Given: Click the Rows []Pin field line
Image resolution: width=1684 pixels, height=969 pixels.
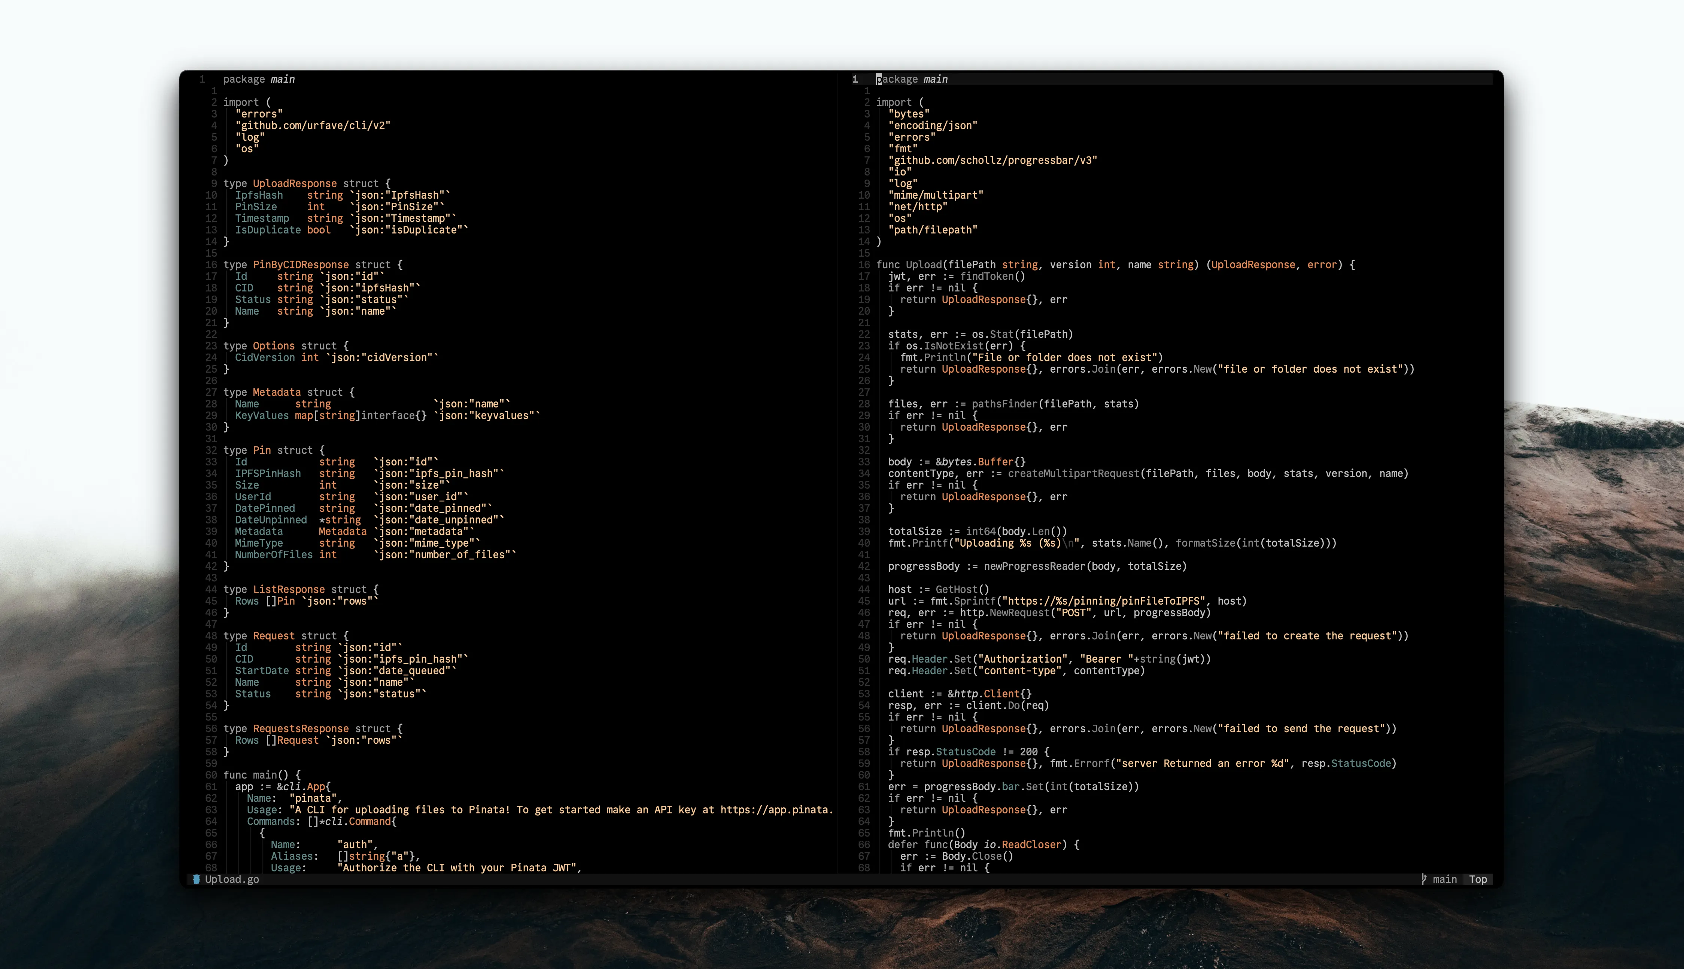Looking at the screenshot, I should (307, 601).
